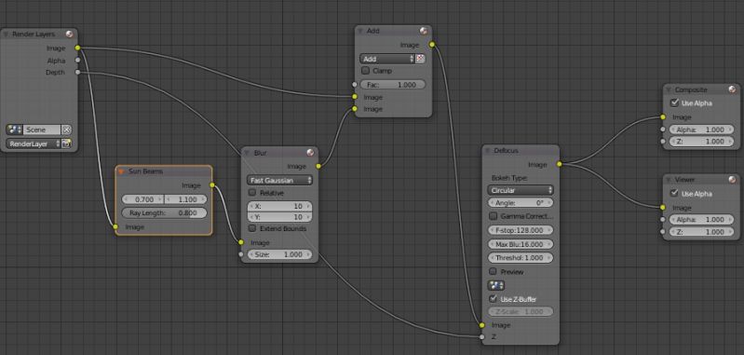
Task: Open Fast Gaussian filter type dropdown
Action: [279, 181]
